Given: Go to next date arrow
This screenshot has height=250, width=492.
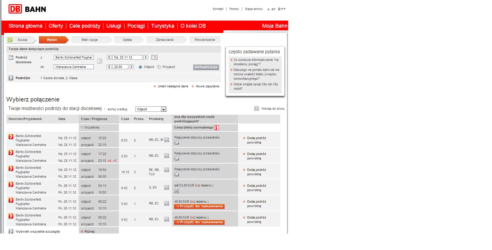Looking at the screenshot, I should coord(146,57).
